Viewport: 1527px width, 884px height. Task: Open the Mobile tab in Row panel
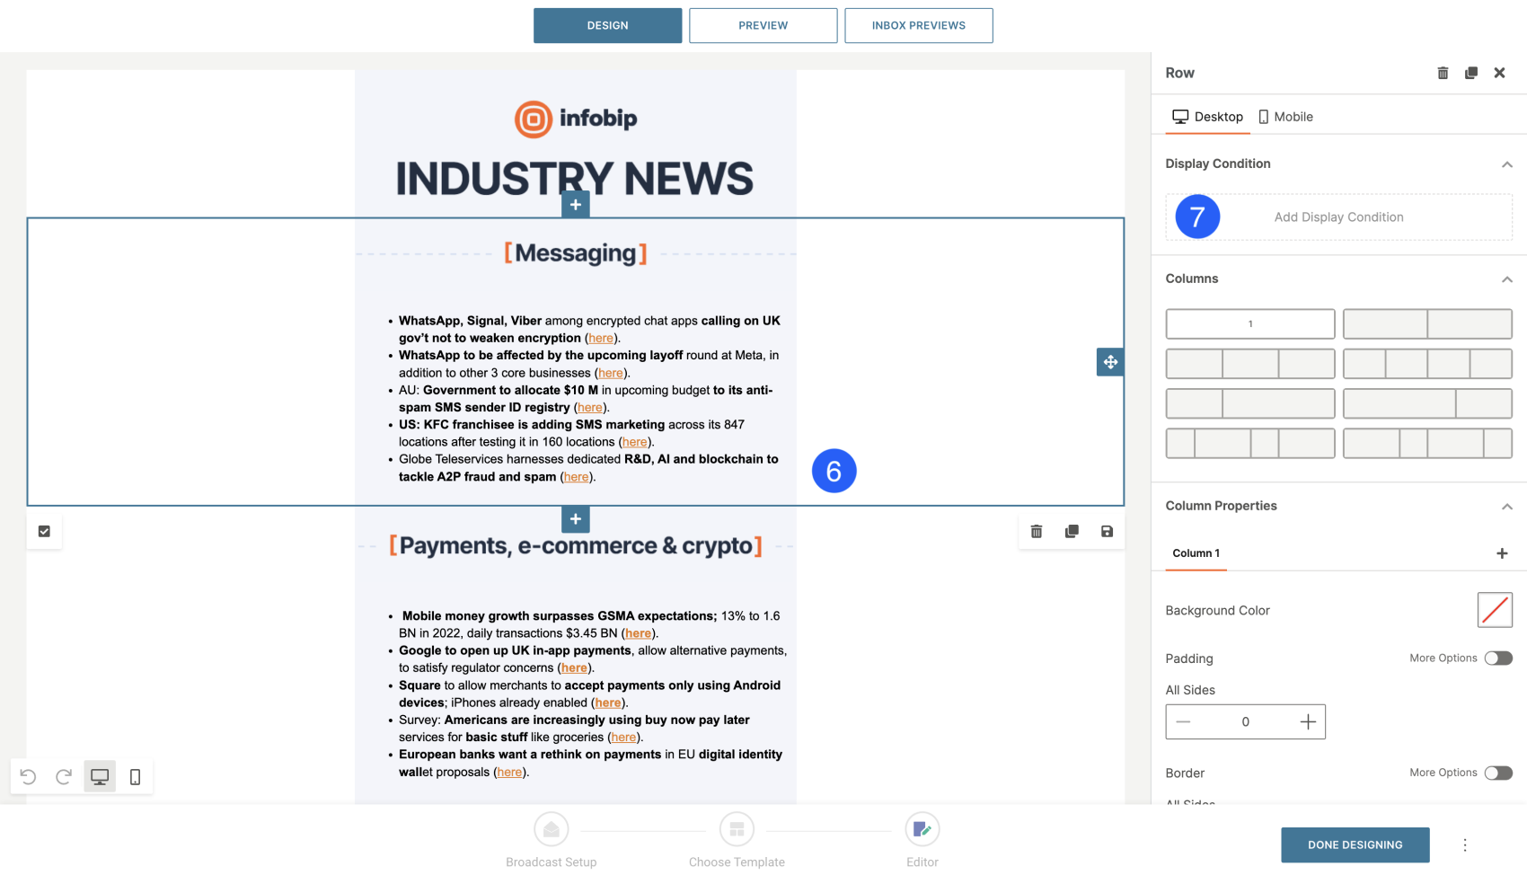[1285, 117]
